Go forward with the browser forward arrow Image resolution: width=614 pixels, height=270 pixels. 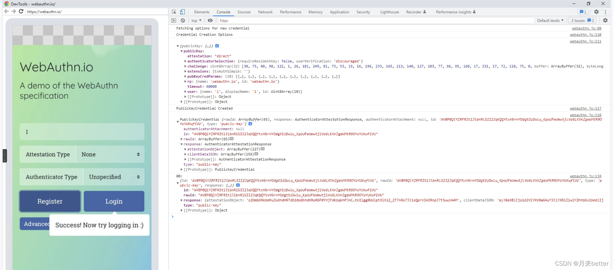(14, 12)
